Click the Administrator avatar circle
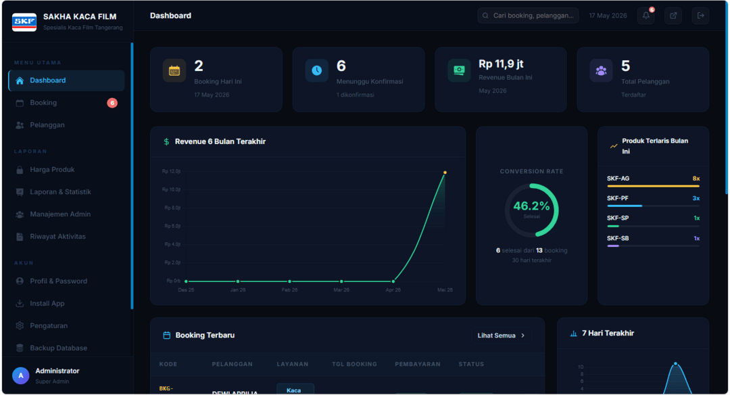The width and height of the screenshot is (730, 395). point(20,375)
